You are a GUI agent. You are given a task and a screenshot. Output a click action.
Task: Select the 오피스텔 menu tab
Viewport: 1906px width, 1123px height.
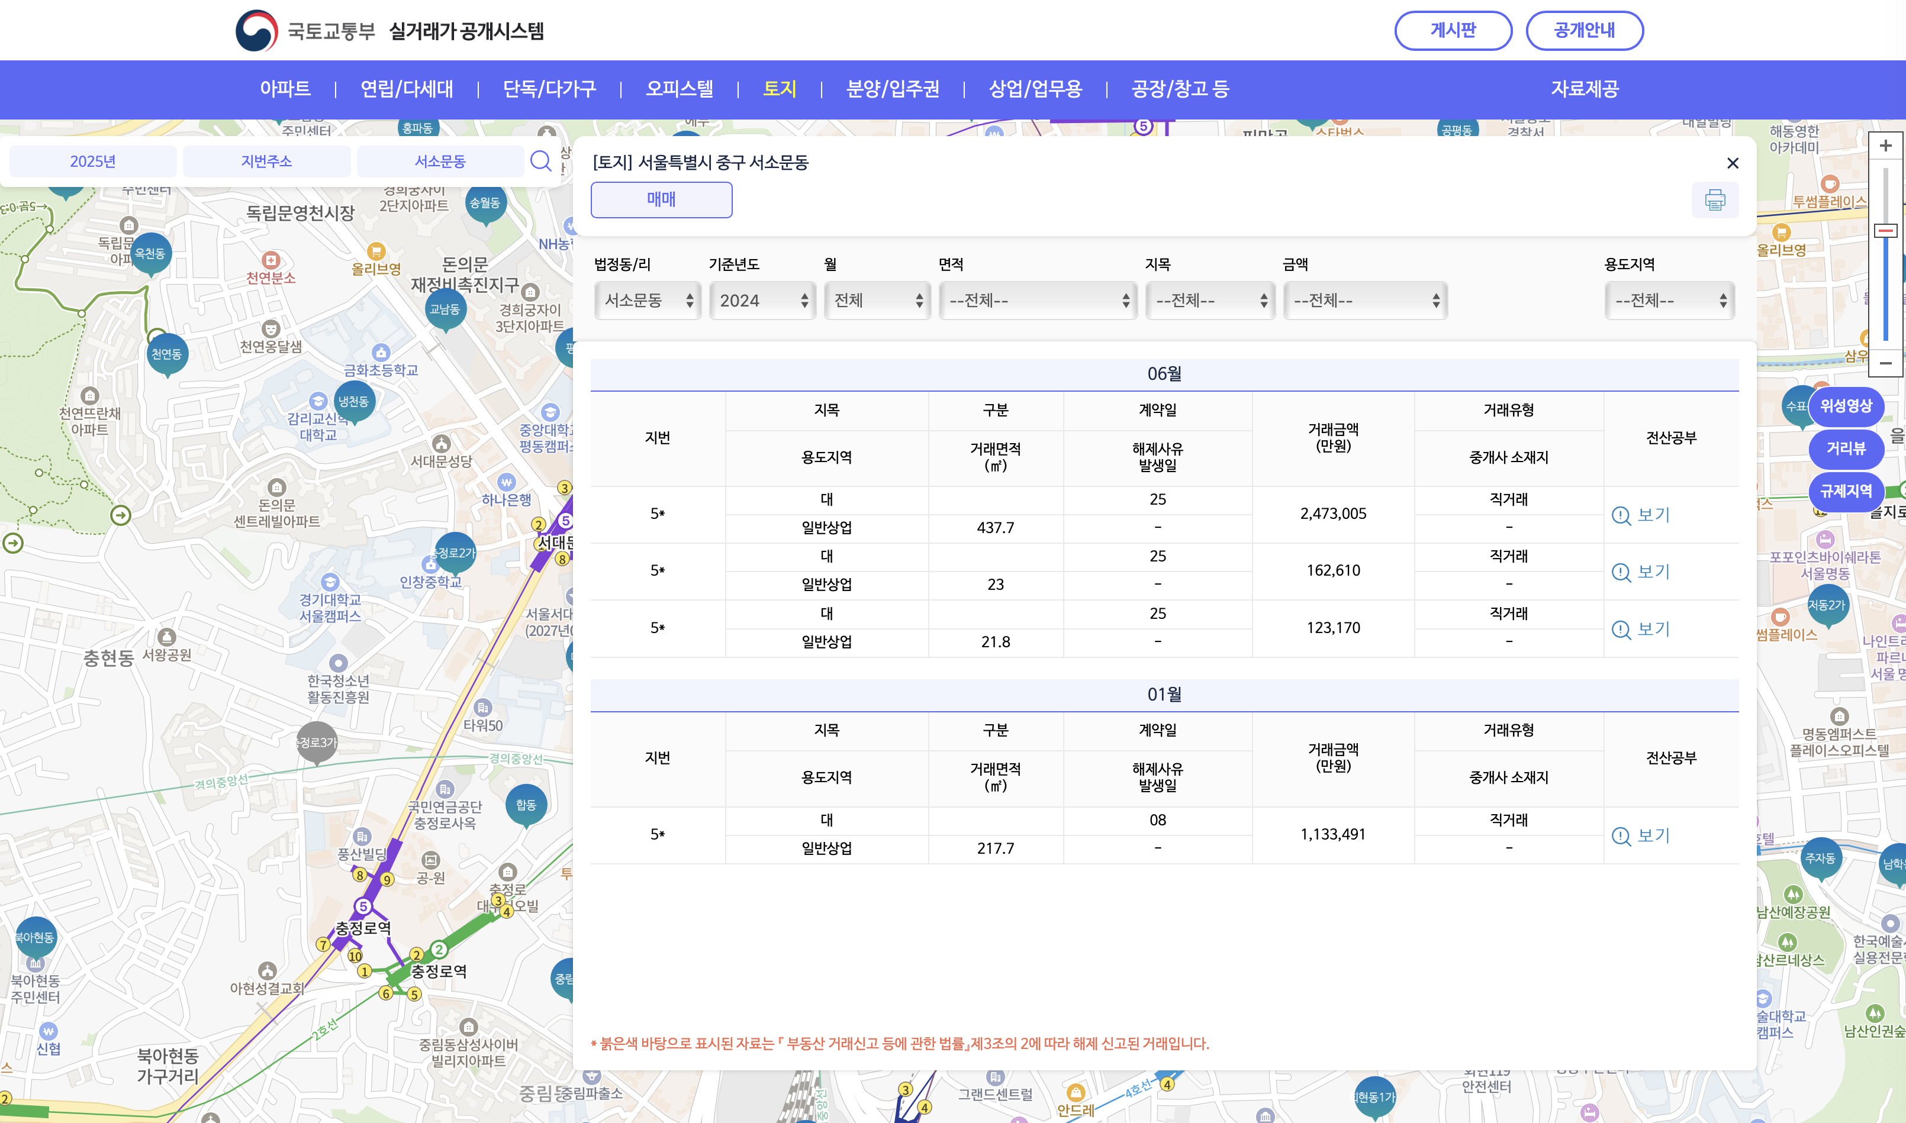(679, 89)
